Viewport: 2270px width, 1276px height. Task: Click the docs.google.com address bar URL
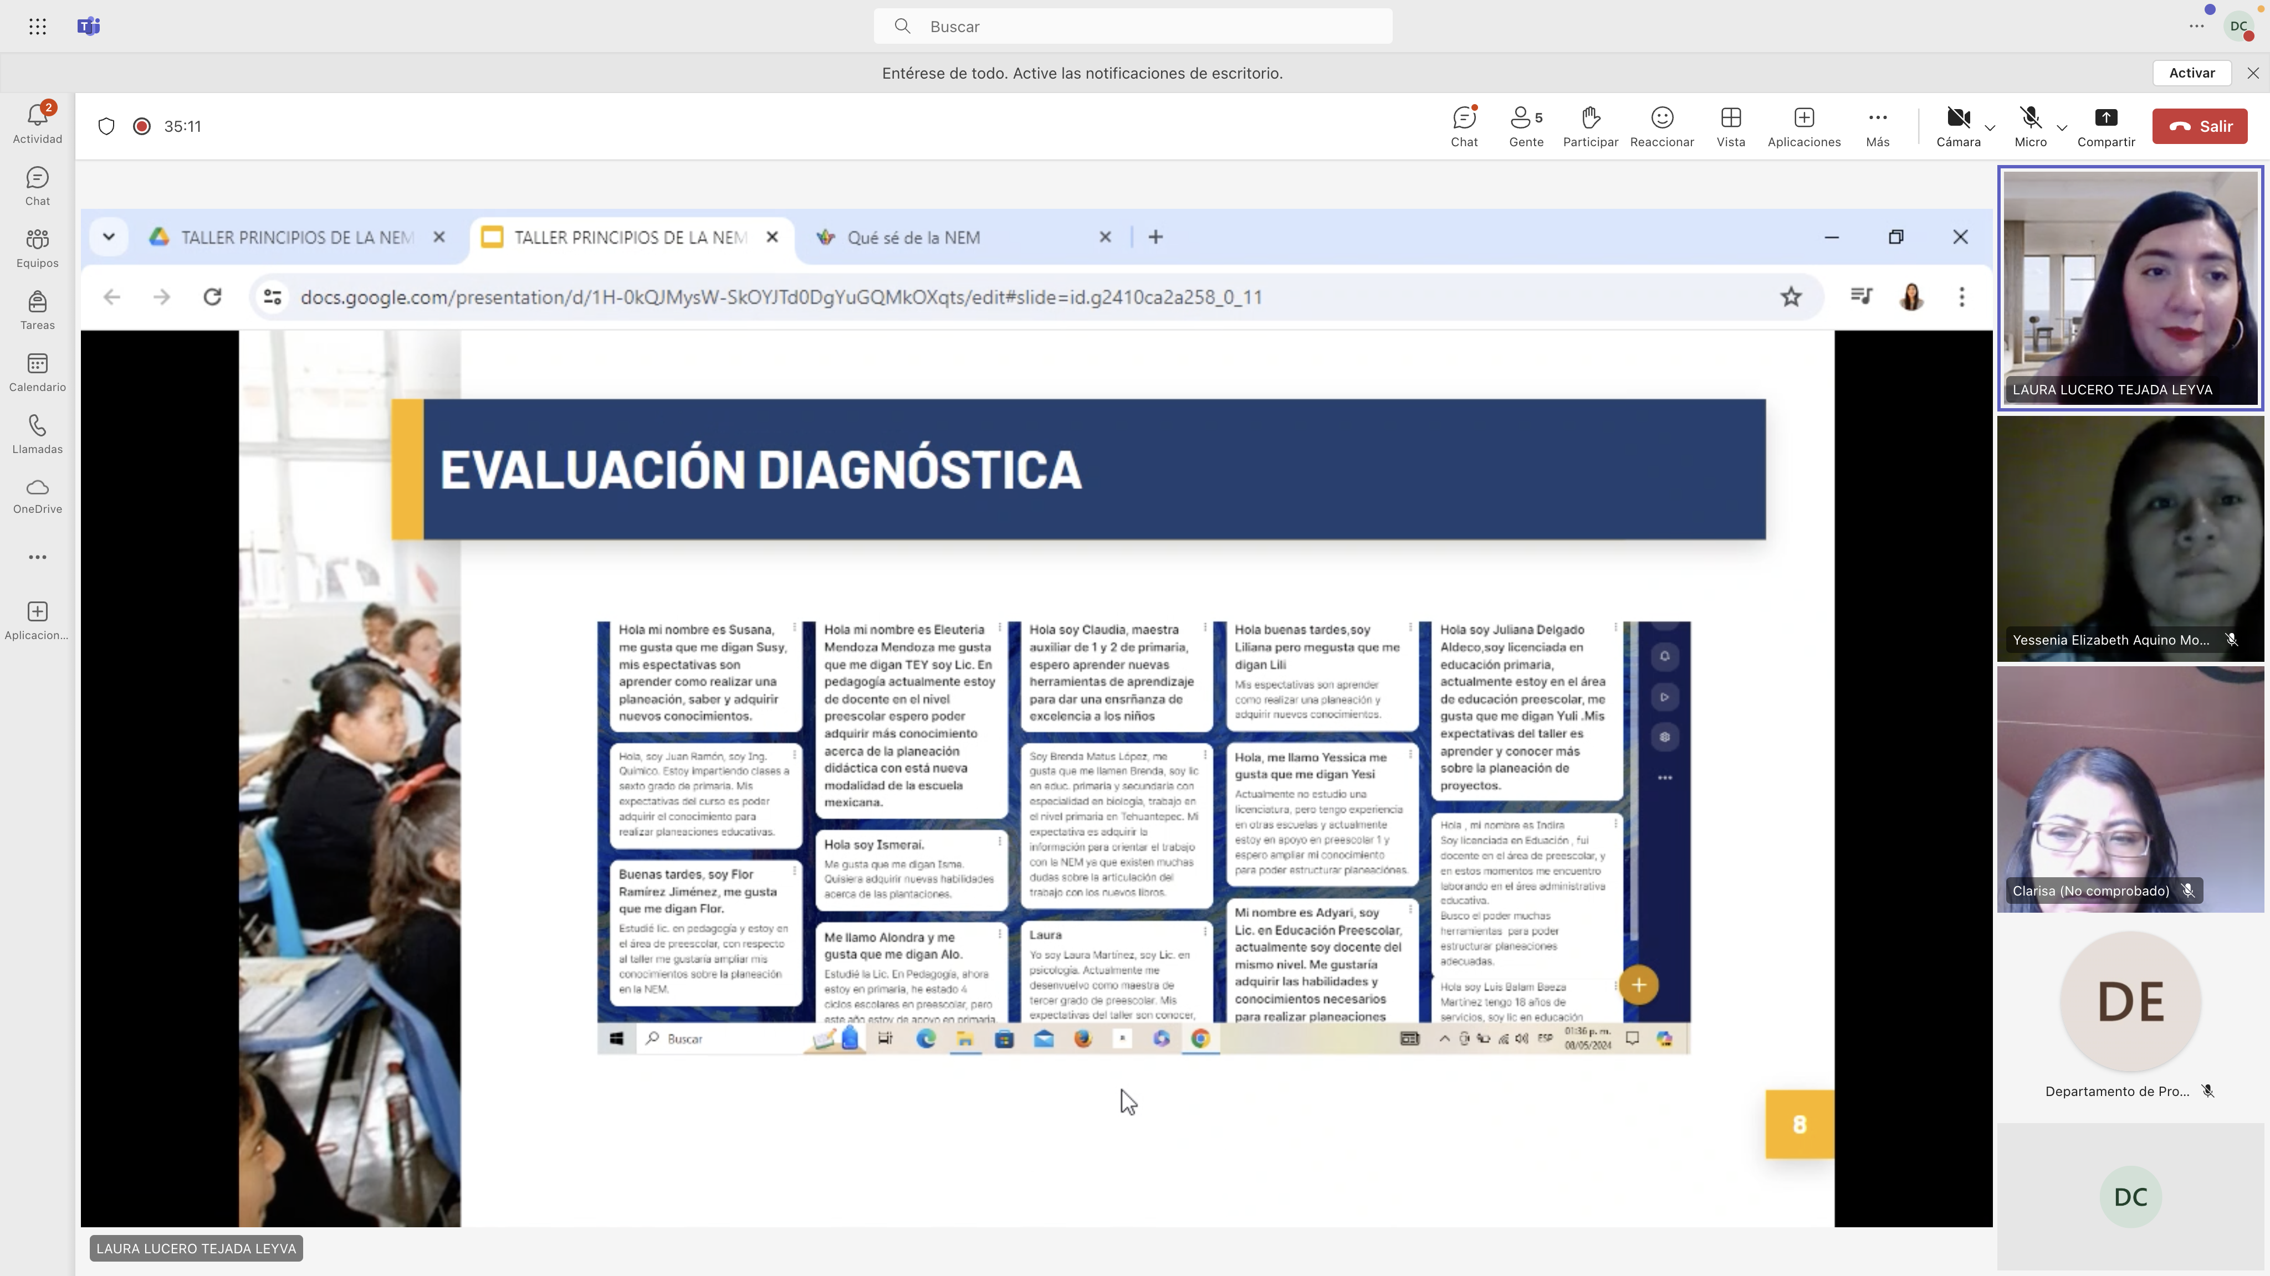point(781,297)
